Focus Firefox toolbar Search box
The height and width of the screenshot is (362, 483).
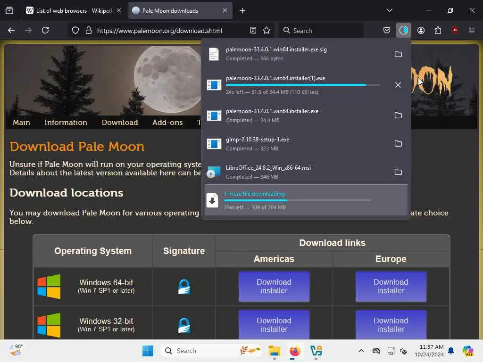(321, 31)
